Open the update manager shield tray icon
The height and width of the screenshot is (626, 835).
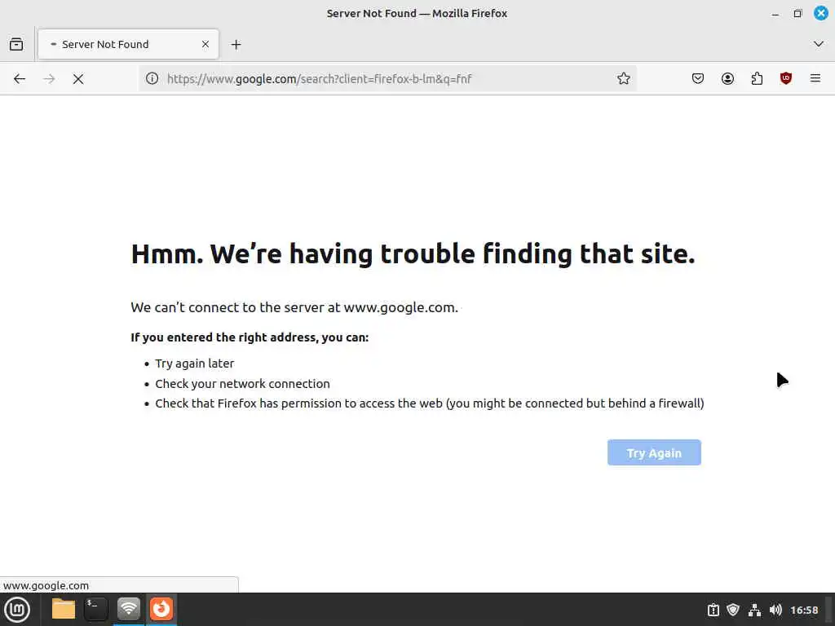click(733, 610)
